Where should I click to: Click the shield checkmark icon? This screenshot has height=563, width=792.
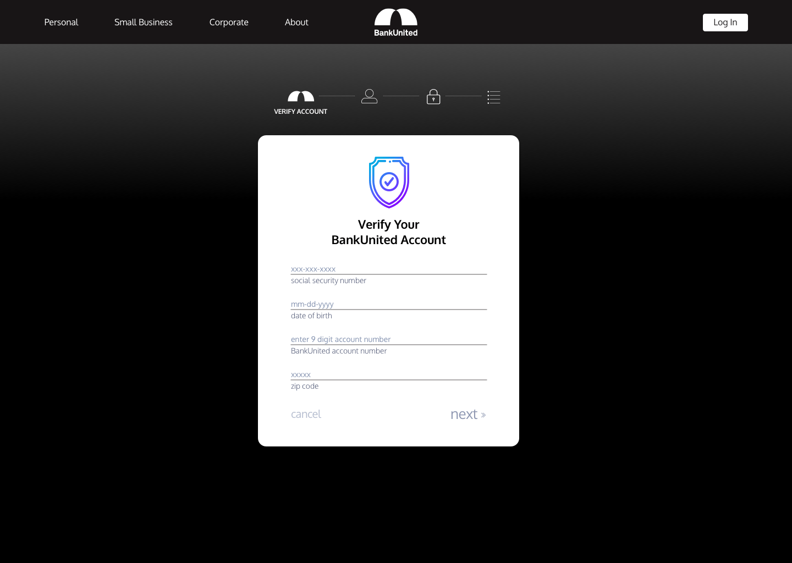pos(389,183)
